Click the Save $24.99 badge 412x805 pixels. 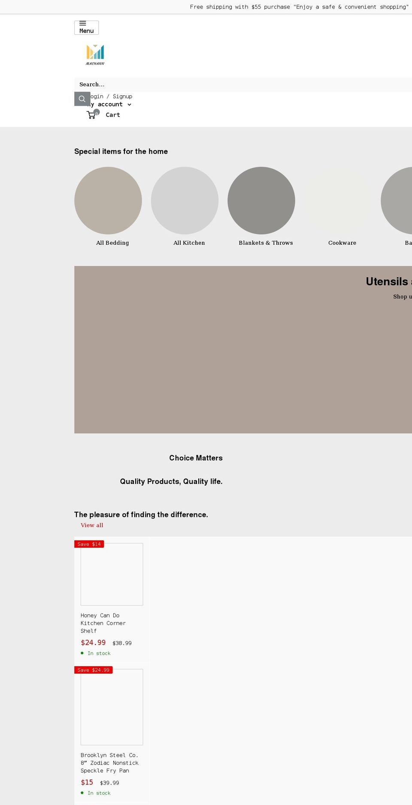point(94,670)
